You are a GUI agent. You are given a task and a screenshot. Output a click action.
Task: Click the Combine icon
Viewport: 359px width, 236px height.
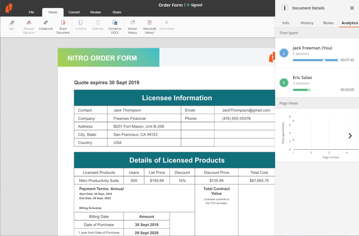point(81,23)
